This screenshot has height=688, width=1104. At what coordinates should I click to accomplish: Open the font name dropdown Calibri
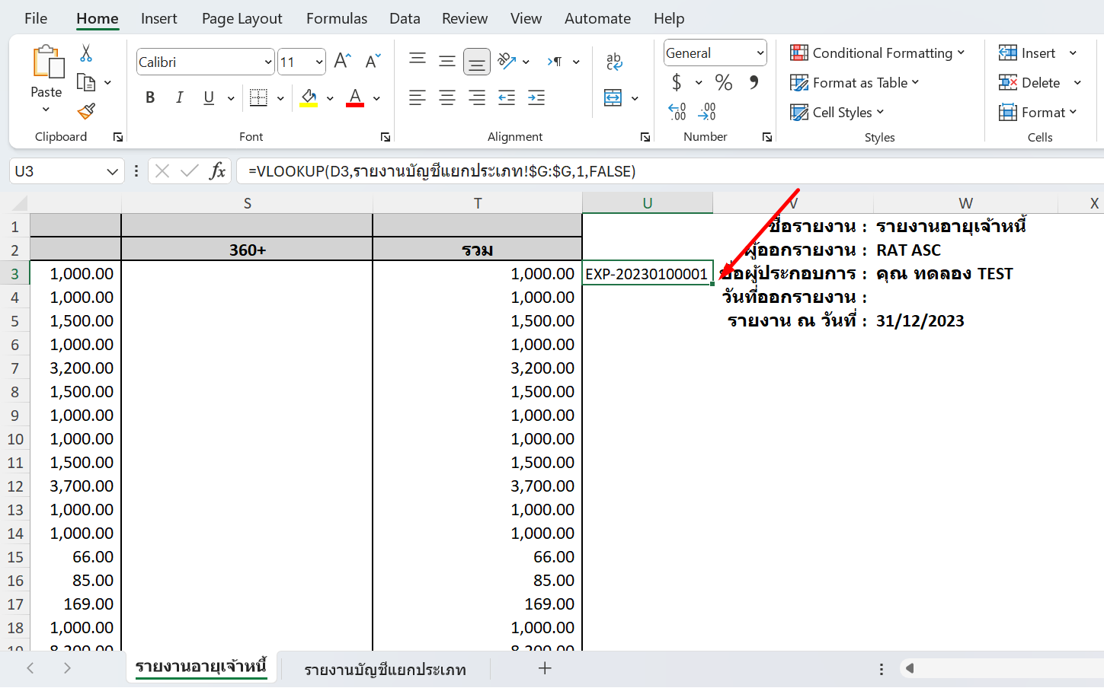[268, 62]
